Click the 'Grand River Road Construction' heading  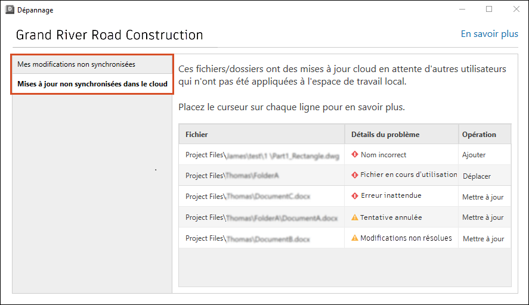point(109,35)
